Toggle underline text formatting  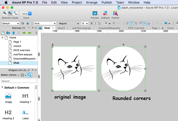pos(100,23)
